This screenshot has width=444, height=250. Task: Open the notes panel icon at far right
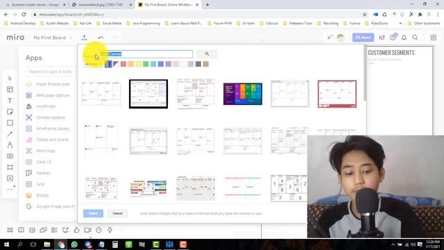[x=433, y=37]
